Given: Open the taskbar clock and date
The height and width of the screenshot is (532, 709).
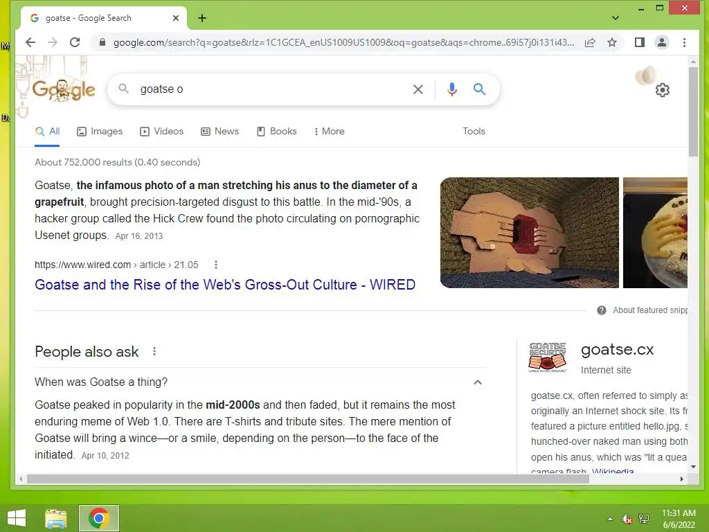Looking at the screenshot, I should point(679,519).
